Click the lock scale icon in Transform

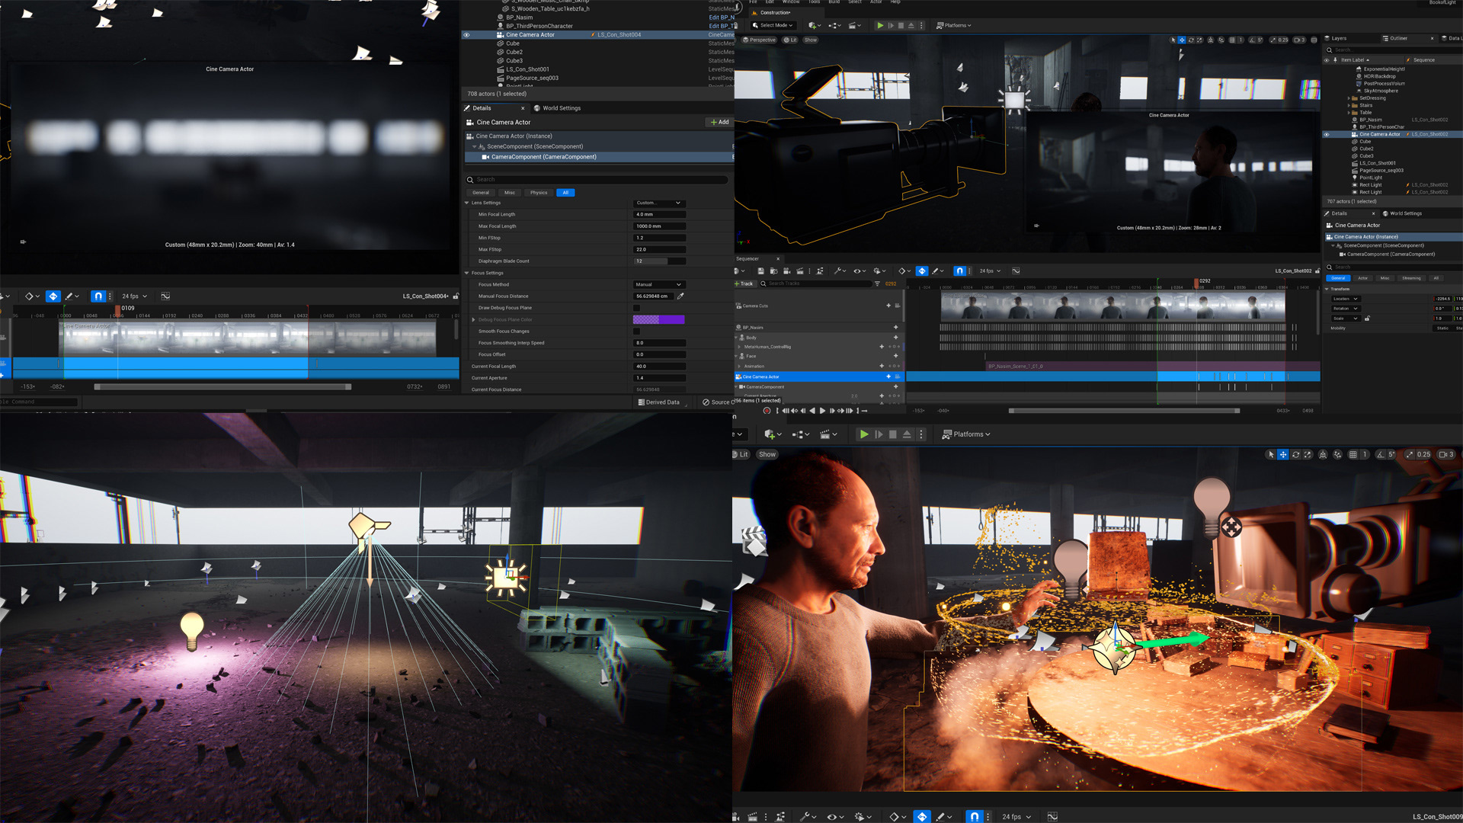point(1367,319)
